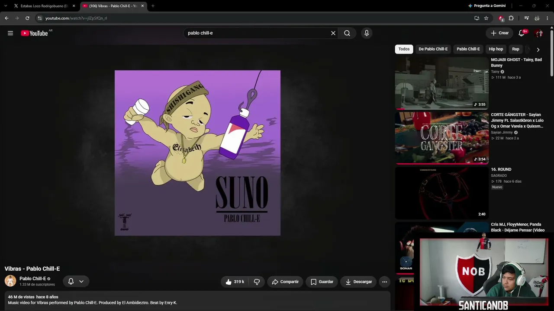Play CORTE GANGSTER thumbnail with 3:54 duration
This screenshot has width=554, height=311.
pos(441,138)
